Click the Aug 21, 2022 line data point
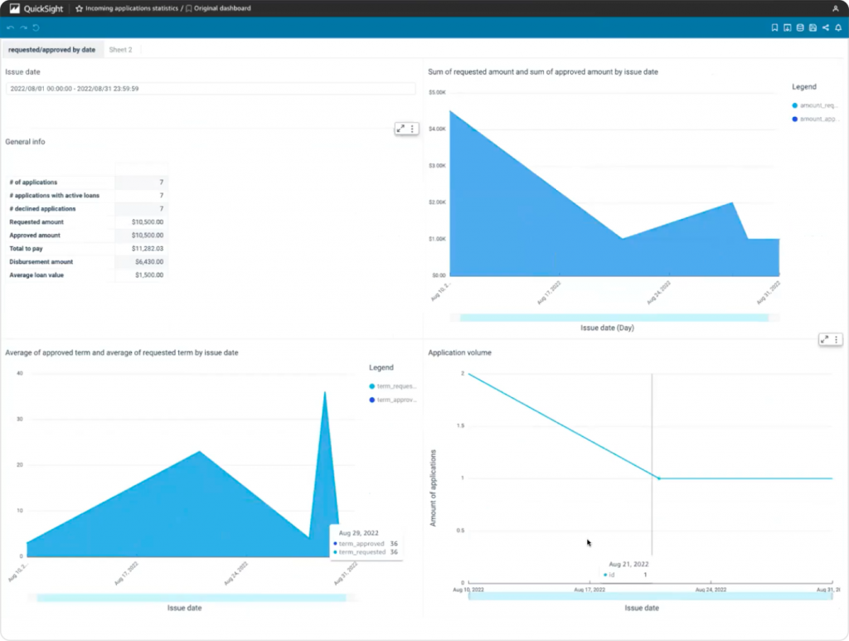849x641 pixels. 659,478
